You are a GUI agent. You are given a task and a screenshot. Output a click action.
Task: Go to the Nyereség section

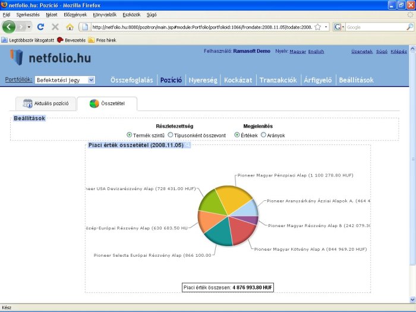coord(203,80)
